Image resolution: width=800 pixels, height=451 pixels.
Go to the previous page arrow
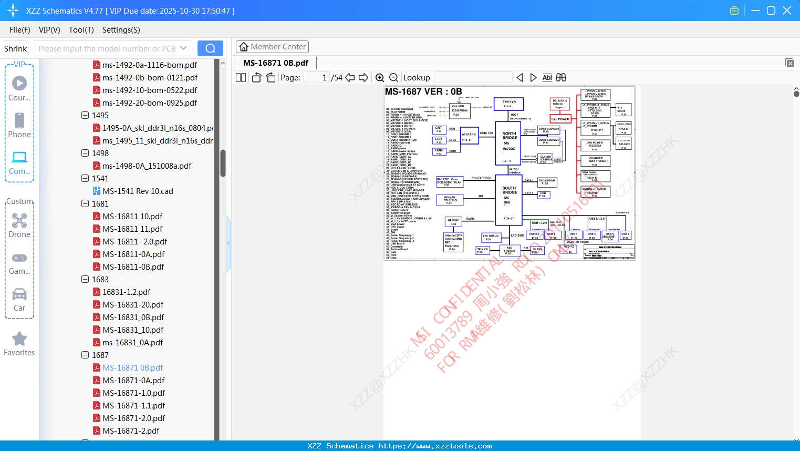click(x=350, y=78)
